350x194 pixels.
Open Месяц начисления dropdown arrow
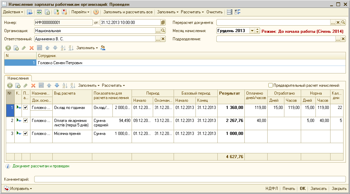pyautogui.click(x=252, y=31)
